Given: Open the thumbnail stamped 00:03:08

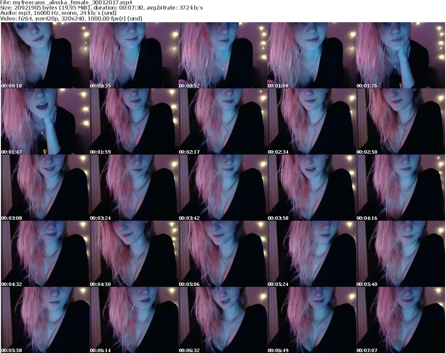Looking at the screenshot, I should click(x=45, y=188).
